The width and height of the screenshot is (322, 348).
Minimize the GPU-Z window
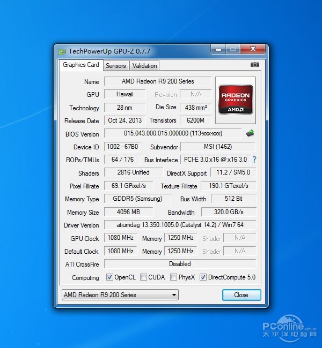coord(218,49)
